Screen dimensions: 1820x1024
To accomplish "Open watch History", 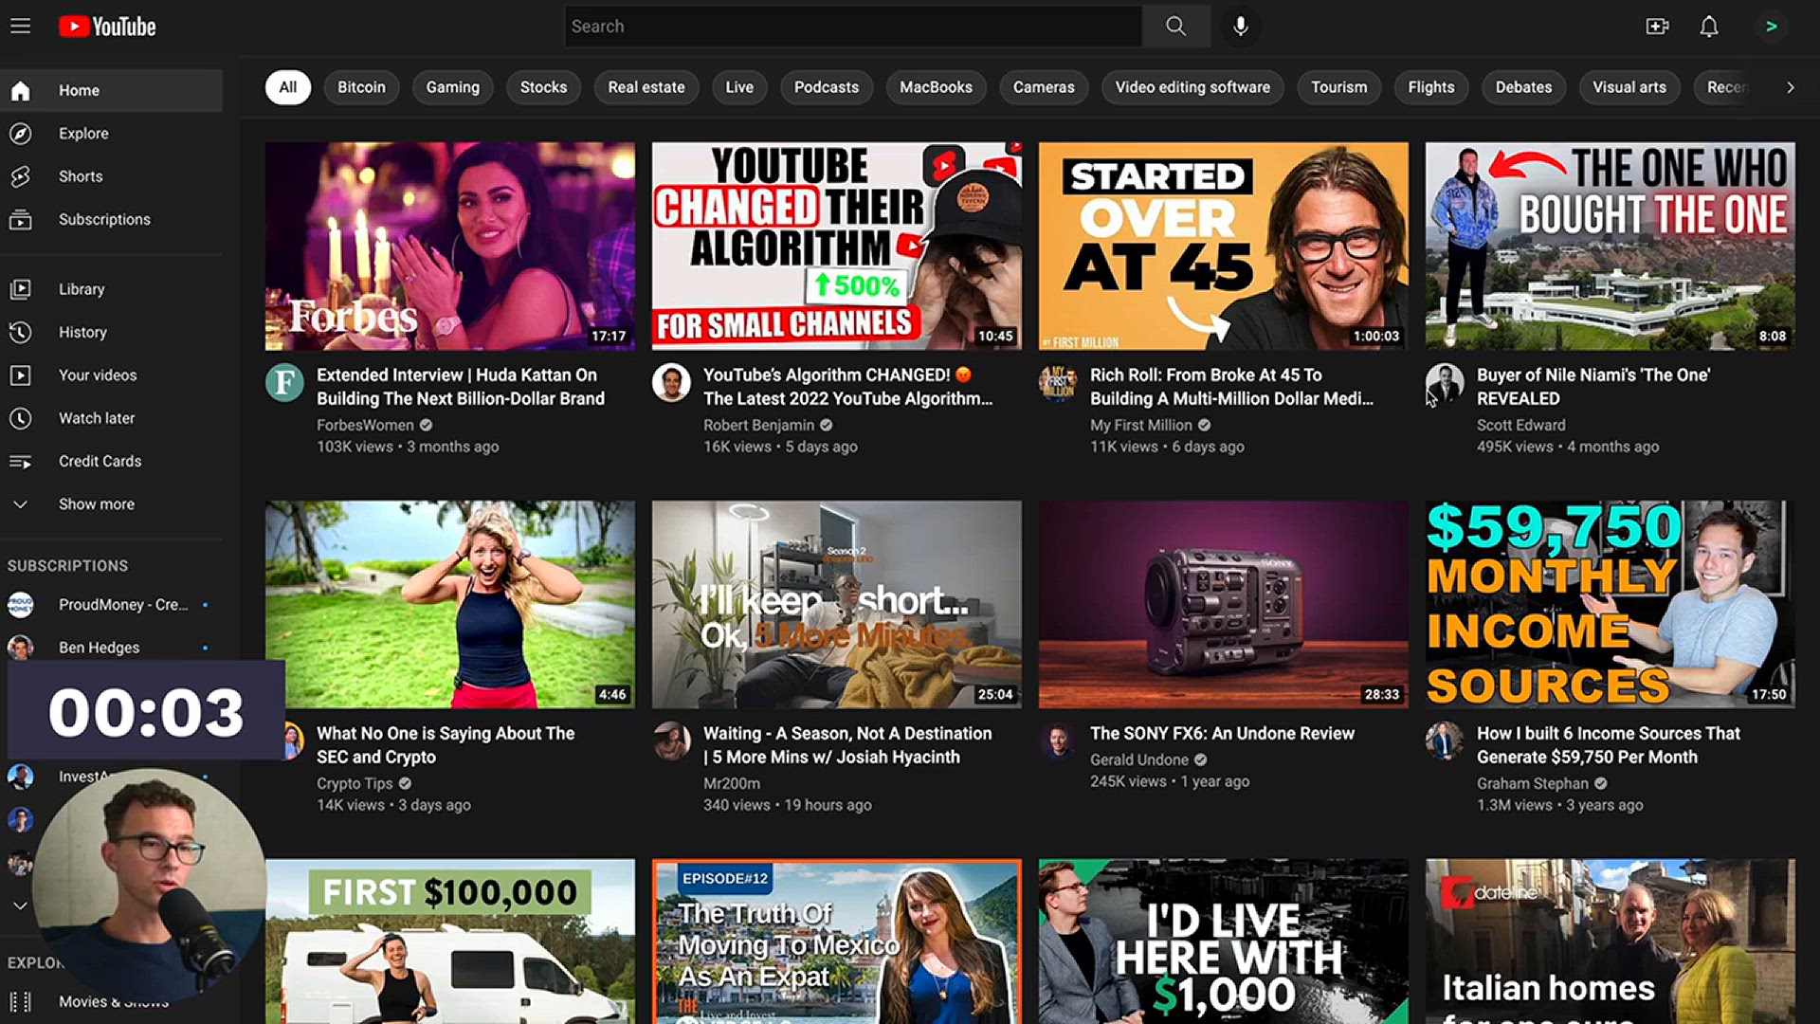I will (x=112, y=332).
